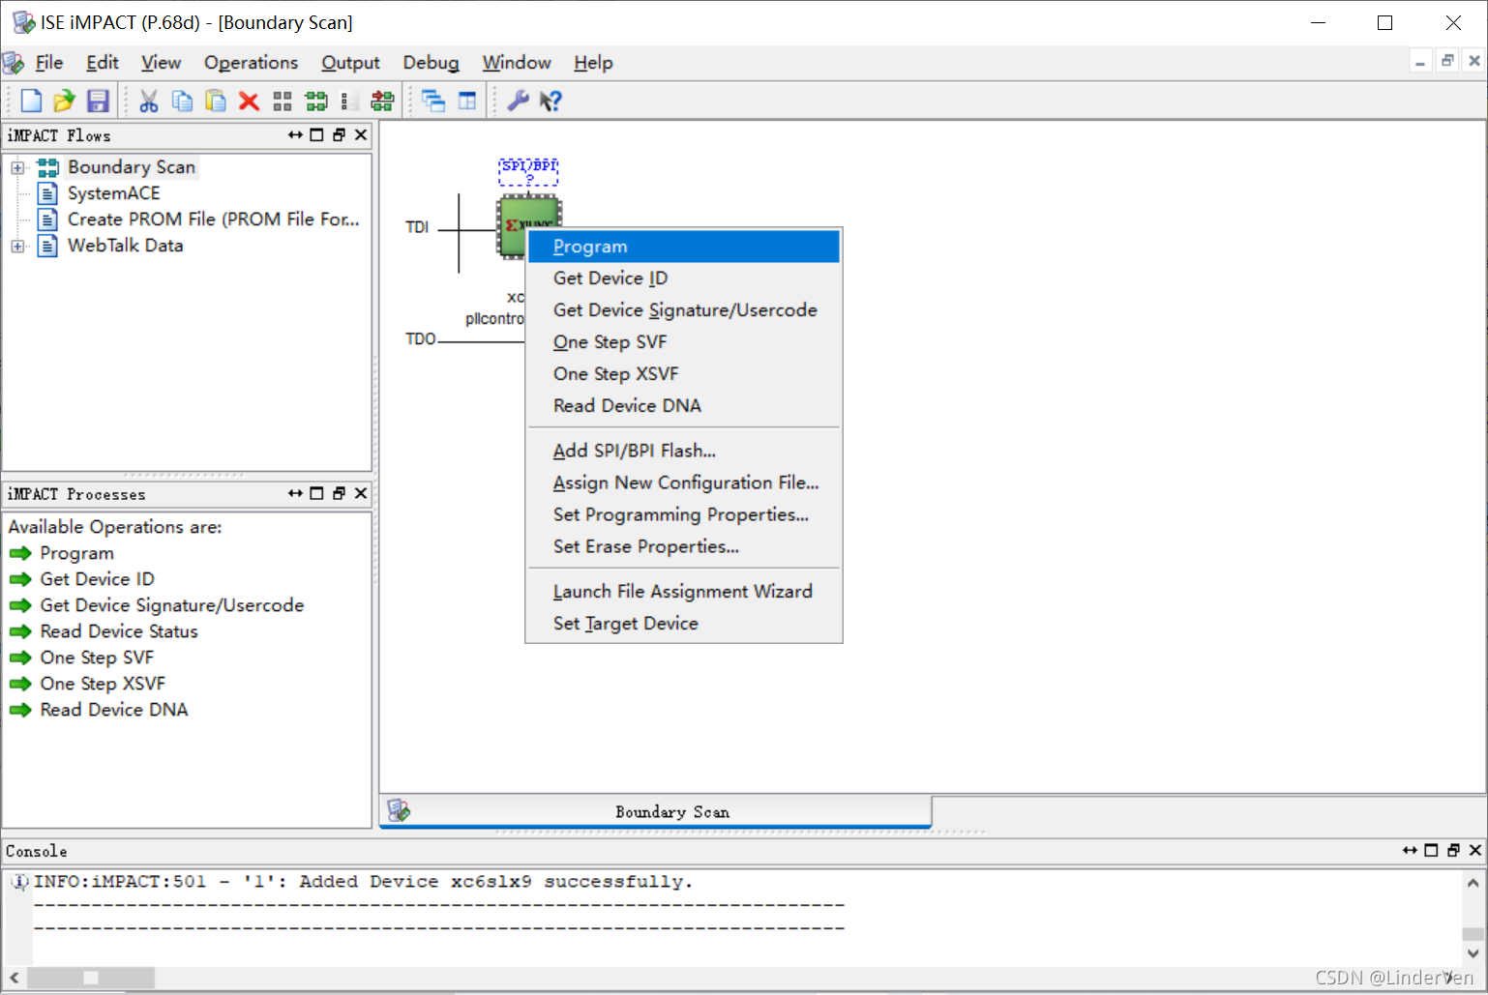This screenshot has width=1488, height=995.
Task: Open a project file from toolbar
Action: click(x=64, y=101)
